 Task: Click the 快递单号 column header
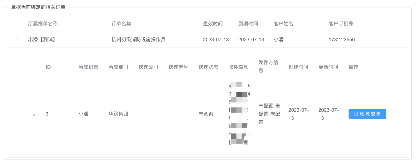coord(178,67)
